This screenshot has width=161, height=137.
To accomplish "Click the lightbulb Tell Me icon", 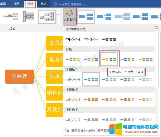I will [x=55, y=4].
